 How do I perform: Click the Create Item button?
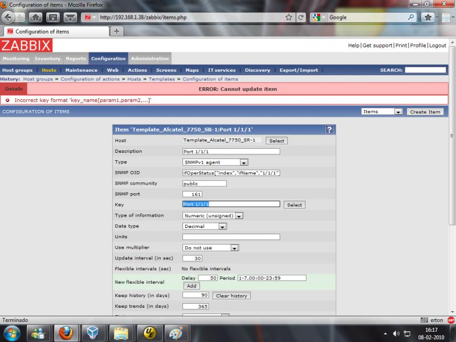click(x=426, y=112)
